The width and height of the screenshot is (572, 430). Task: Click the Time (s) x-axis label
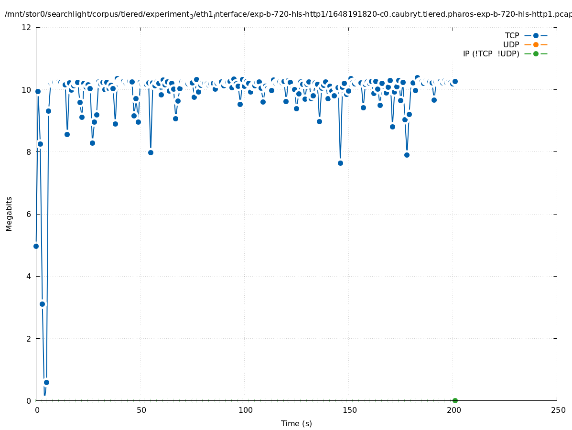pos(296,423)
